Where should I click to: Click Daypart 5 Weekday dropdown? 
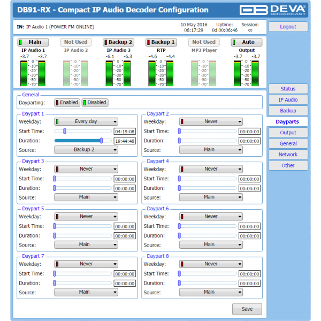(x=86, y=217)
